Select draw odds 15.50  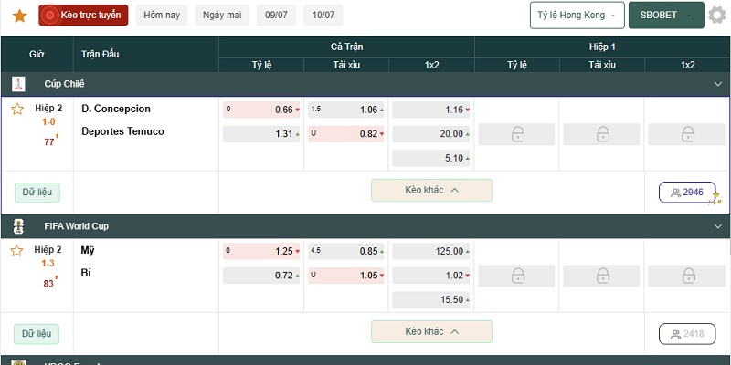[x=431, y=300]
